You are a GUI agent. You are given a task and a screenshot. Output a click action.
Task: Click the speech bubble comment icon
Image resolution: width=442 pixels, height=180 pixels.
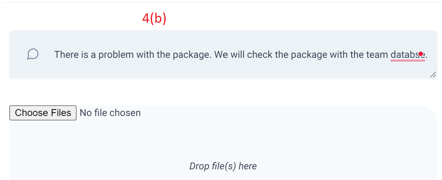point(33,54)
